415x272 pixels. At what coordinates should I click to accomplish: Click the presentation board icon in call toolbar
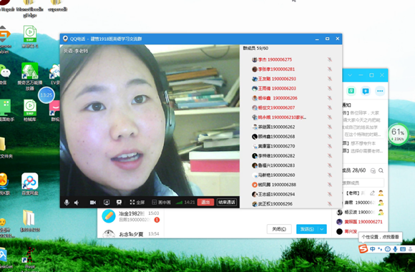point(119,203)
